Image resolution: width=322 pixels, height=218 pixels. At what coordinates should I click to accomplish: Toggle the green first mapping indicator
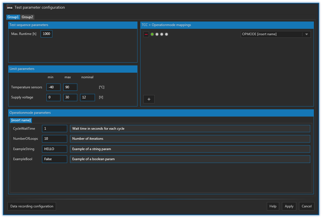(x=152, y=34)
